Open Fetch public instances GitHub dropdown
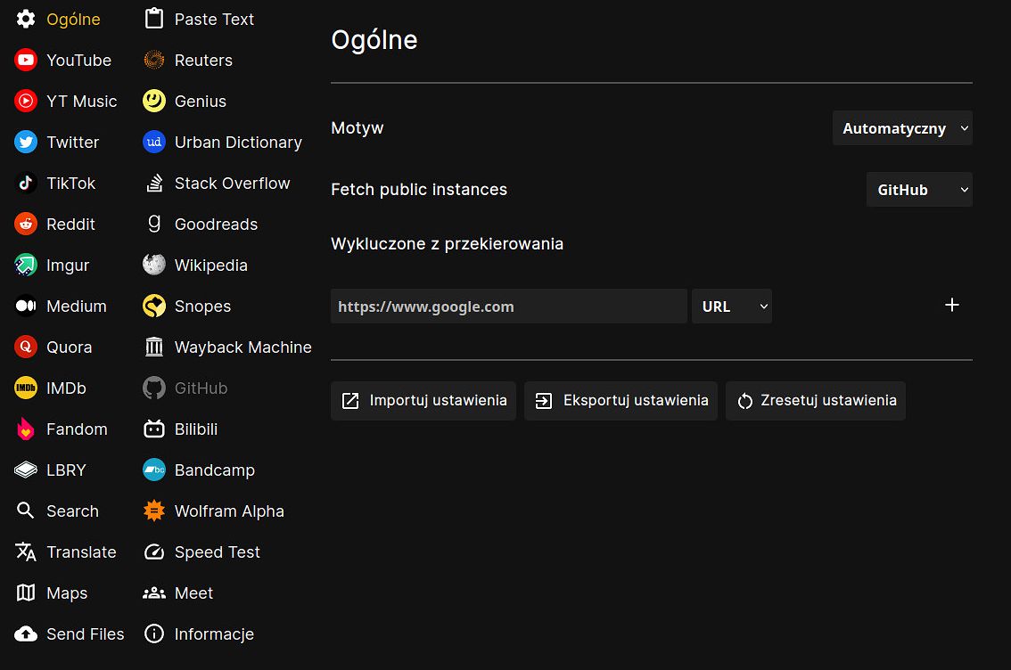The height and width of the screenshot is (670, 1011). (x=919, y=190)
